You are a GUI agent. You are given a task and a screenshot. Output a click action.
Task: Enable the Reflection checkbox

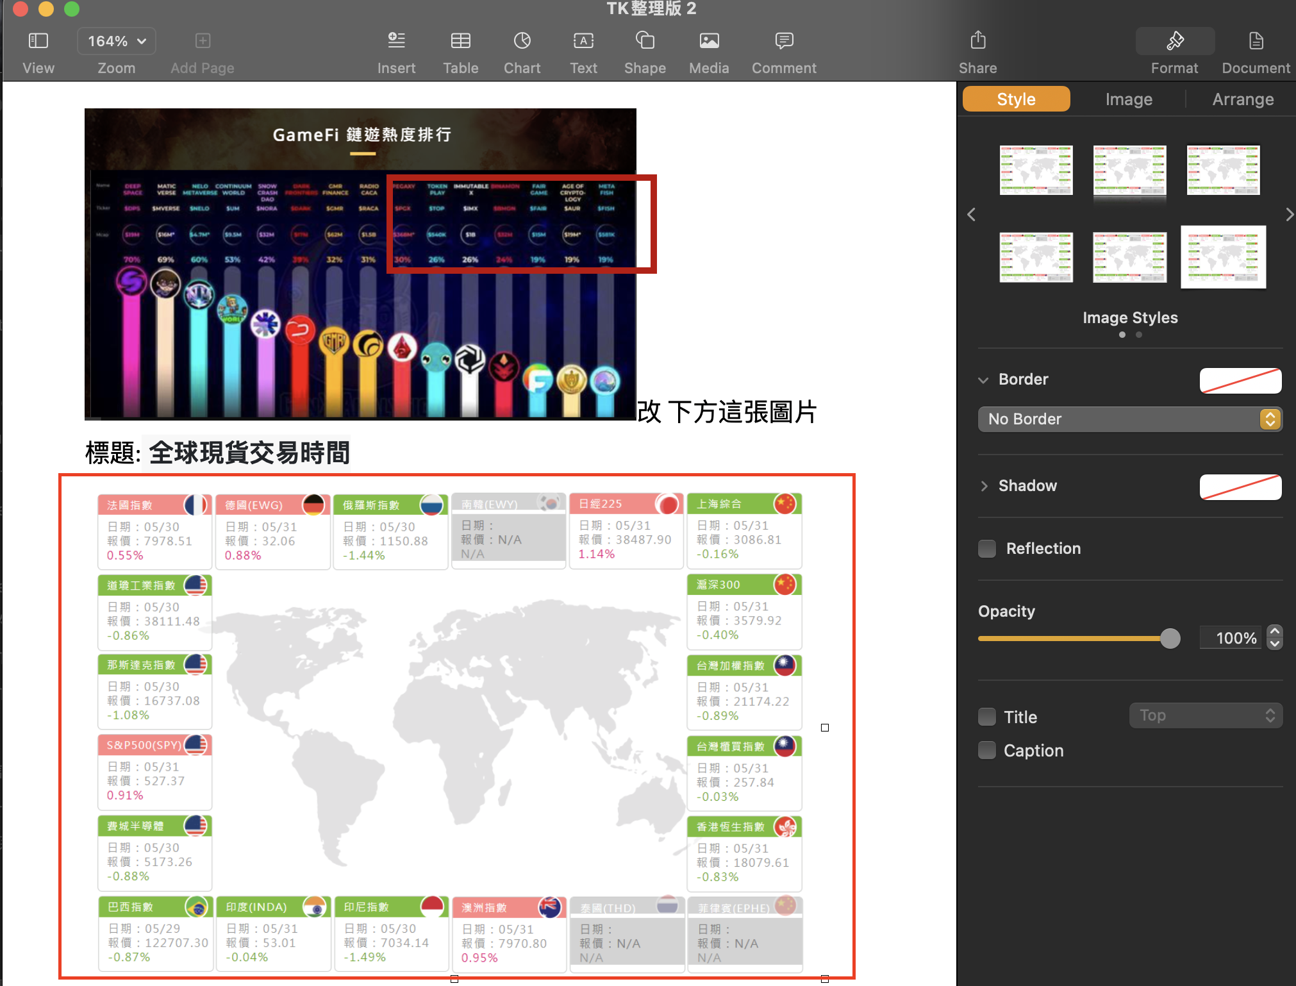click(x=987, y=549)
